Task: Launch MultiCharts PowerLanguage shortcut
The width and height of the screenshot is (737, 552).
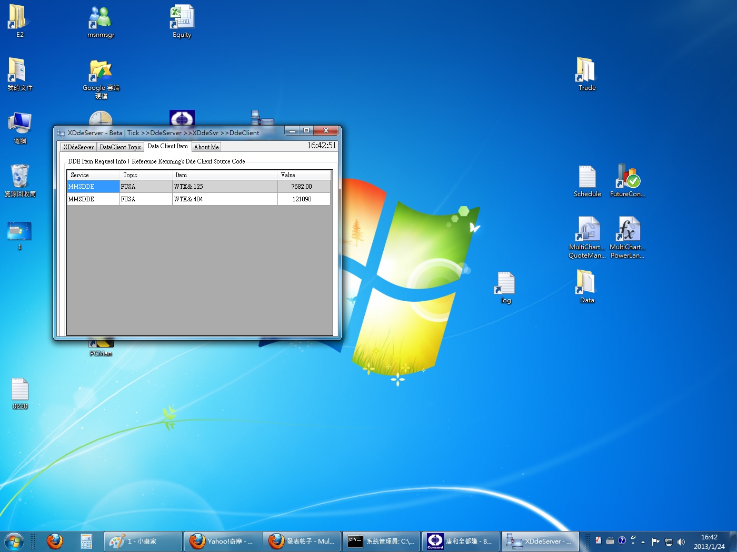Action: point(628,238)
